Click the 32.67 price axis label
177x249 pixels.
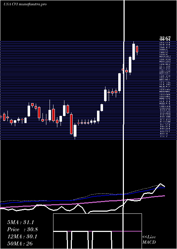point(165,38)
